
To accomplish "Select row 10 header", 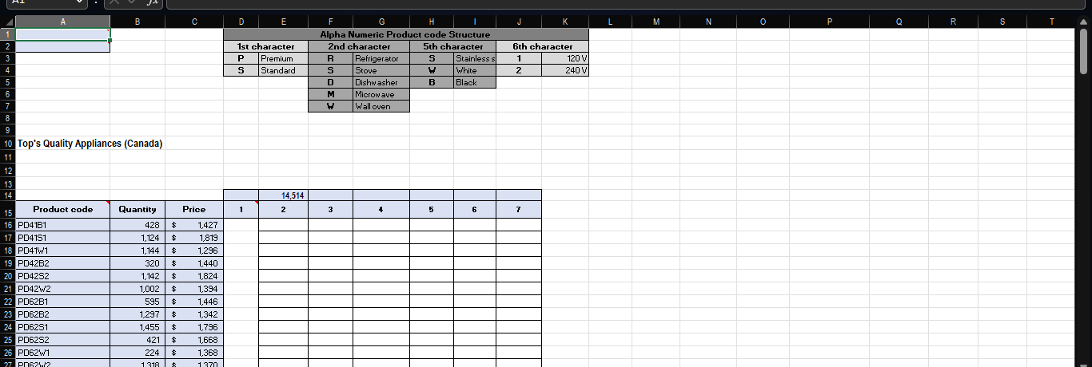I will tap(7, 144).
